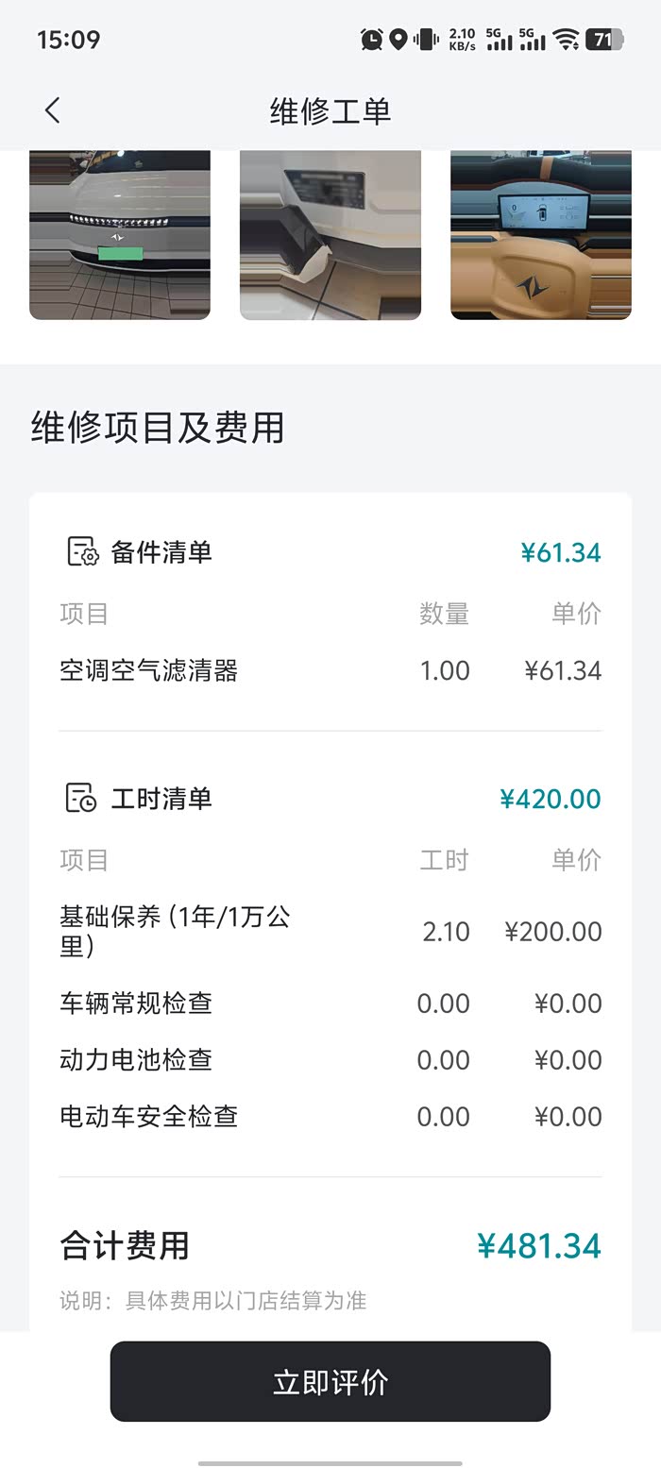The width and height of the screenshot is (661, 1468).
Task: Tap the 维修工单 page title
Action: 330,110
